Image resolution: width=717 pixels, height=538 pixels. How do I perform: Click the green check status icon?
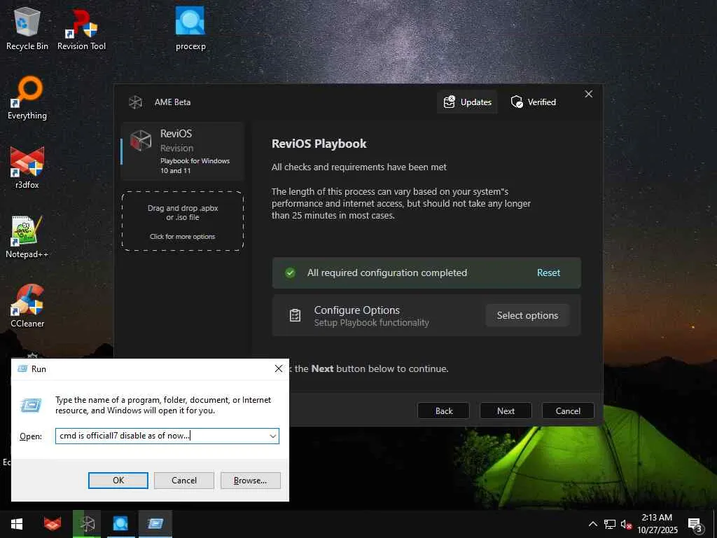coord(290,273)
